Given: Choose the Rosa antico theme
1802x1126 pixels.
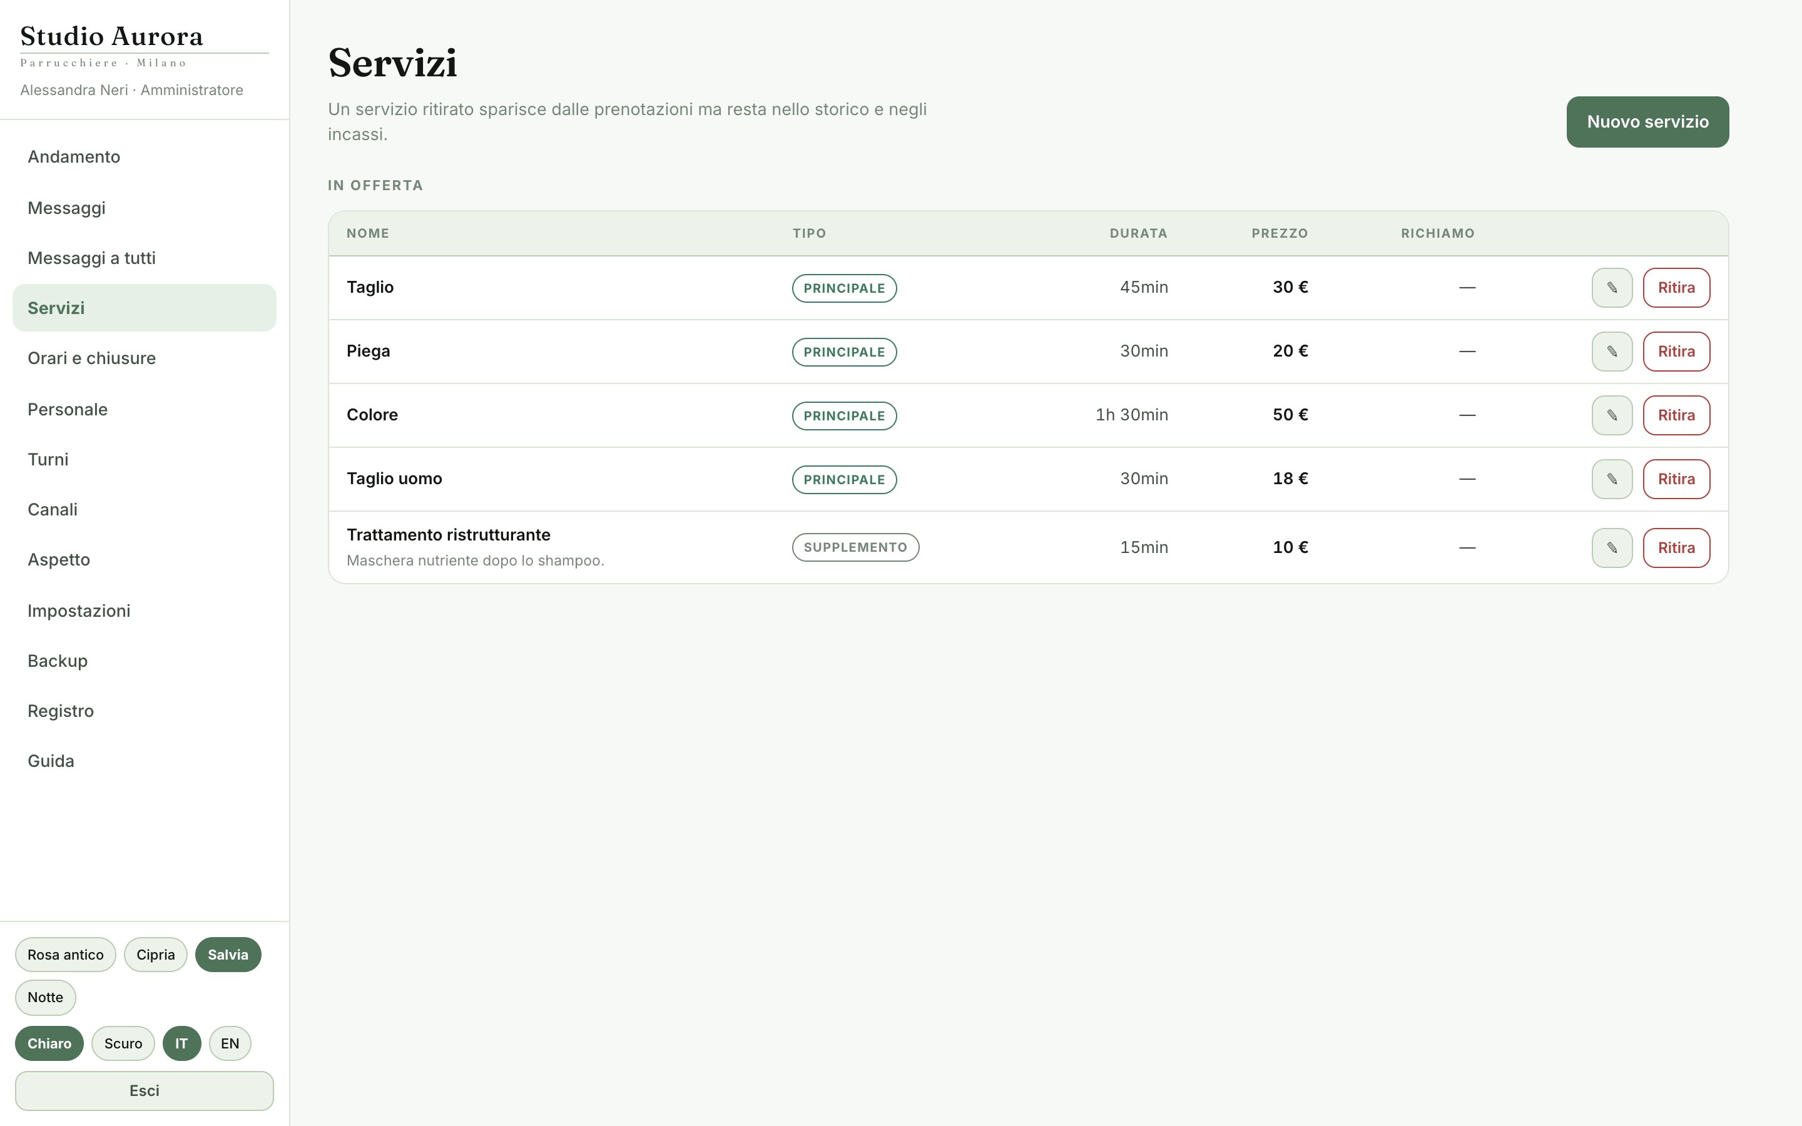Looking at the screenshot, I should (66, 955).
